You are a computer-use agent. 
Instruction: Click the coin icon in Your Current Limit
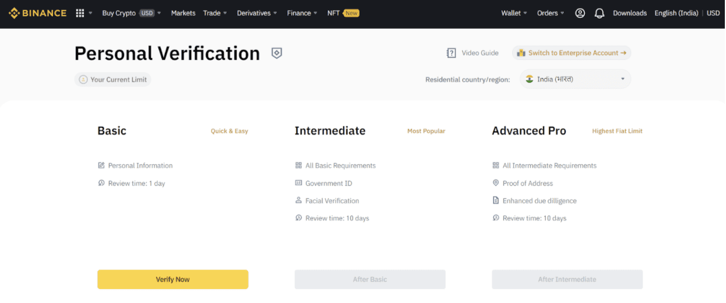pyautogui.click(x=83, y=79)
